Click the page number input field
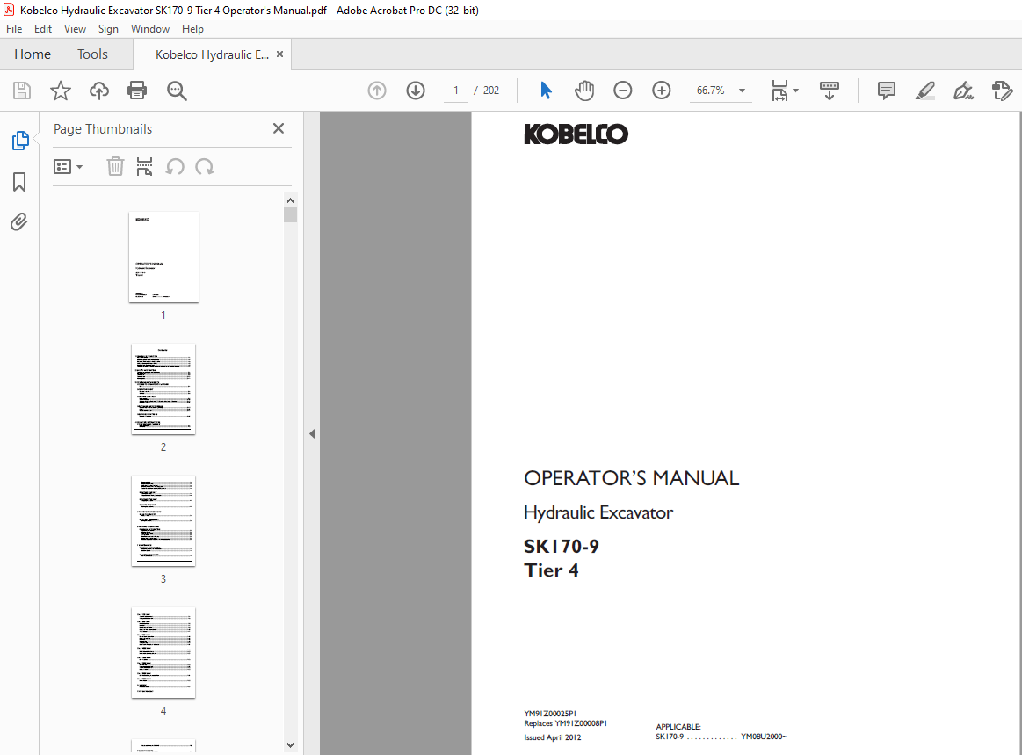The height and width of the screenshot is (755, 1022). click(455, 91)
